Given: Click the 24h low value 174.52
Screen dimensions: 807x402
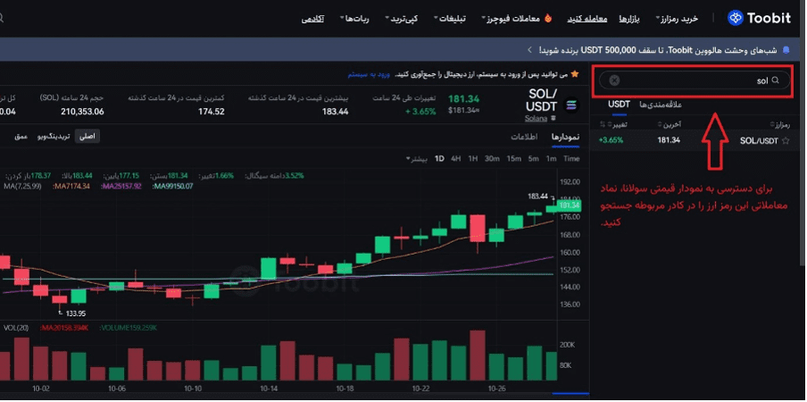Looking at the screenshot, I should (212, 111).
